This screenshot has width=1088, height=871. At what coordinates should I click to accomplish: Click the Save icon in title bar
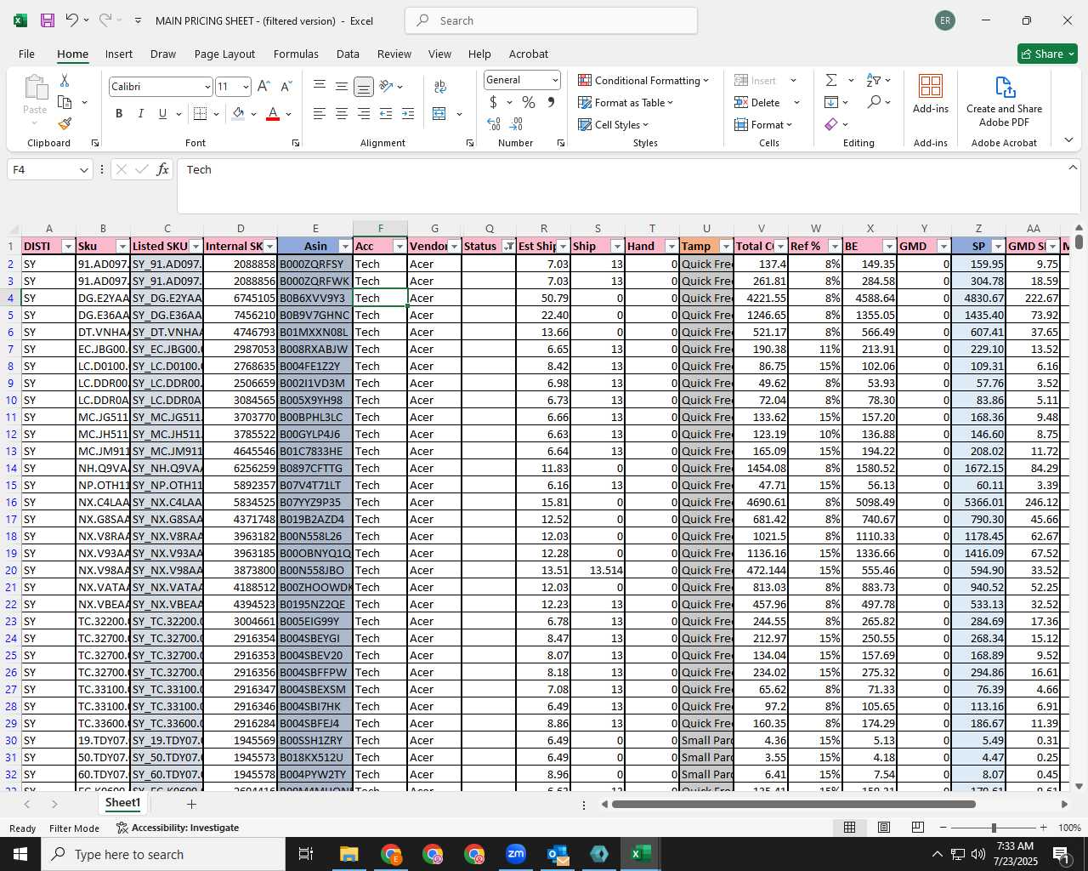coord(47,20)
